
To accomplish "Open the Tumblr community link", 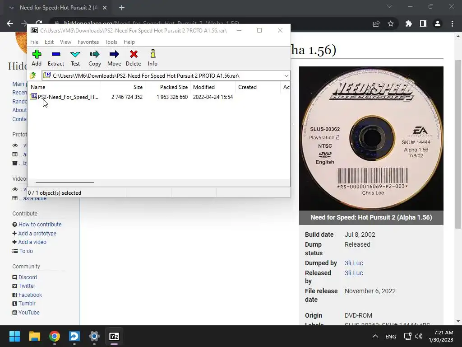I will pos(27,304).
